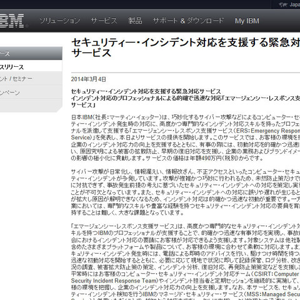
Task: Select sidebar item ending in スリリース
Action: tap(31, 67)
